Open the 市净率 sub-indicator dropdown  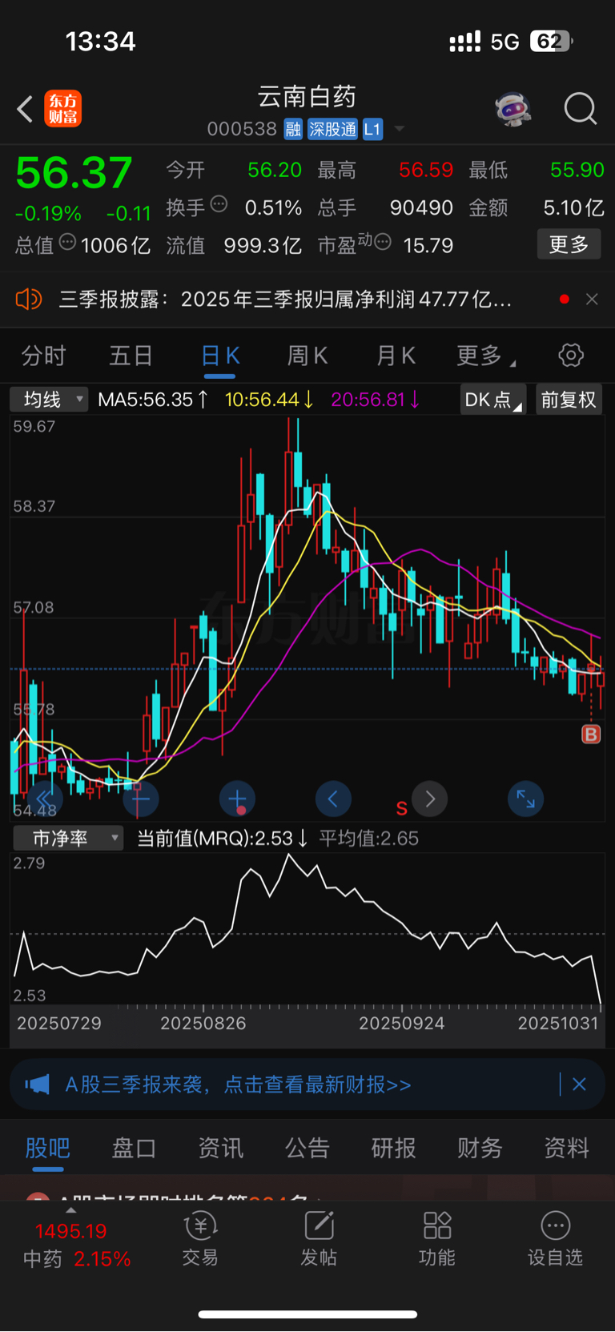68,839
